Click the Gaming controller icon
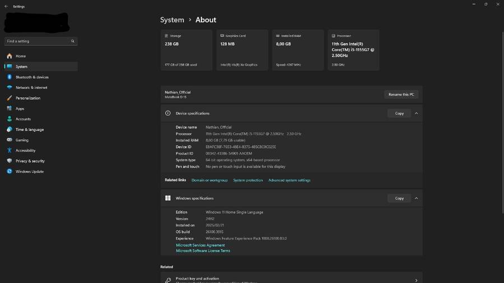The width and height of the screenshot is (504, 283). click(10, 140)
